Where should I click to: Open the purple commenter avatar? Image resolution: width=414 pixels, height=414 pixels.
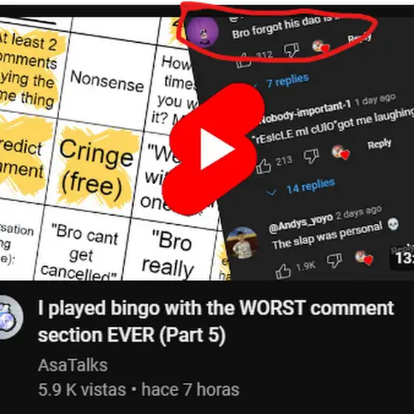(x=203, y=32)
